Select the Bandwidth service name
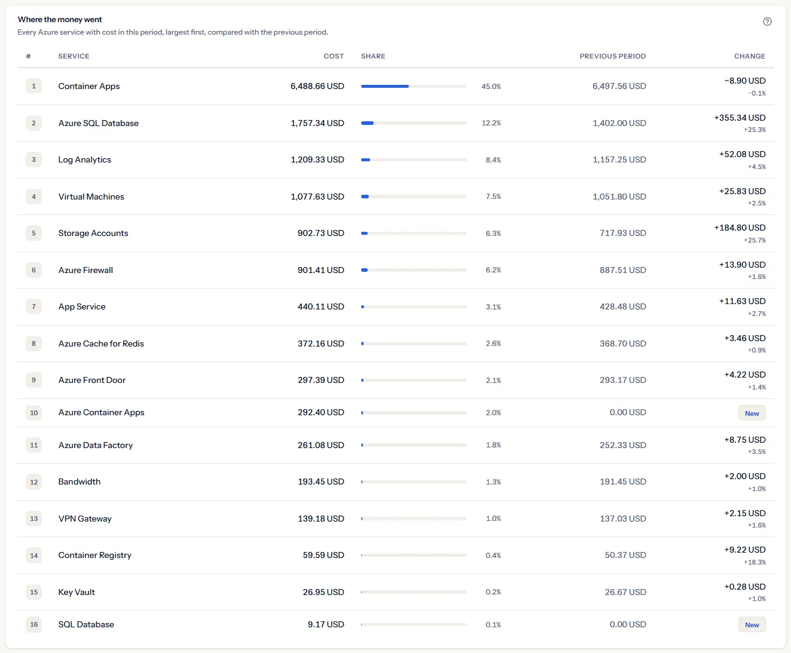 80,482
